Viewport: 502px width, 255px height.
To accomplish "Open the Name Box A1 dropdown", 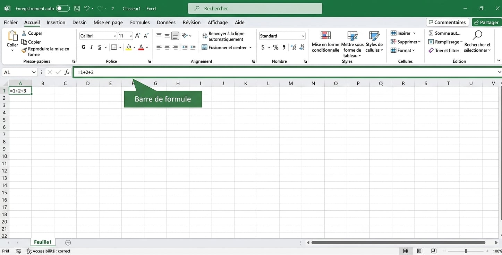I will (x=34, y=72).
